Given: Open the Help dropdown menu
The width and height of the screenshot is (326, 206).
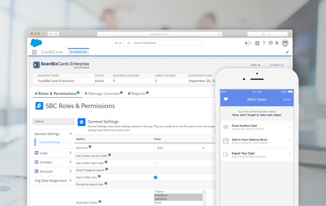Looking at the screenshot, I should pyautogui.click(x=256, y=65).
